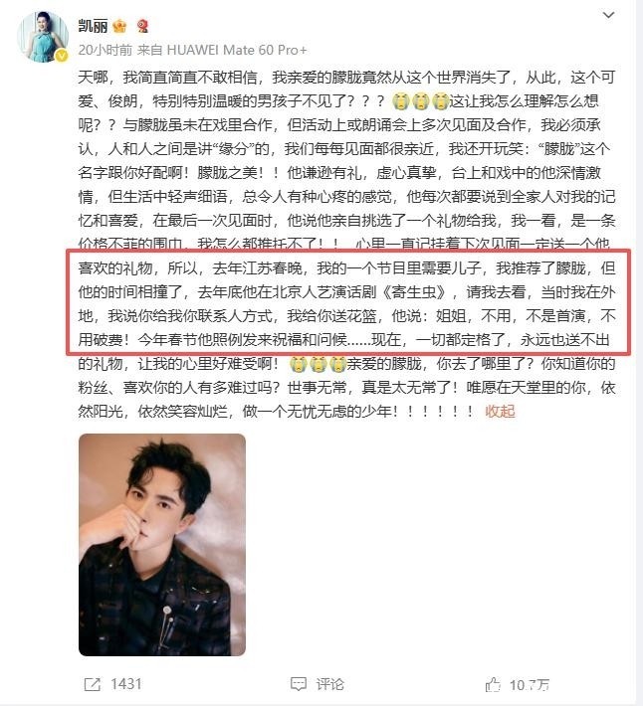This screenshot has height=706, width=643.
Task: Click the 10.7万 likes count
Action: (530, 685)
